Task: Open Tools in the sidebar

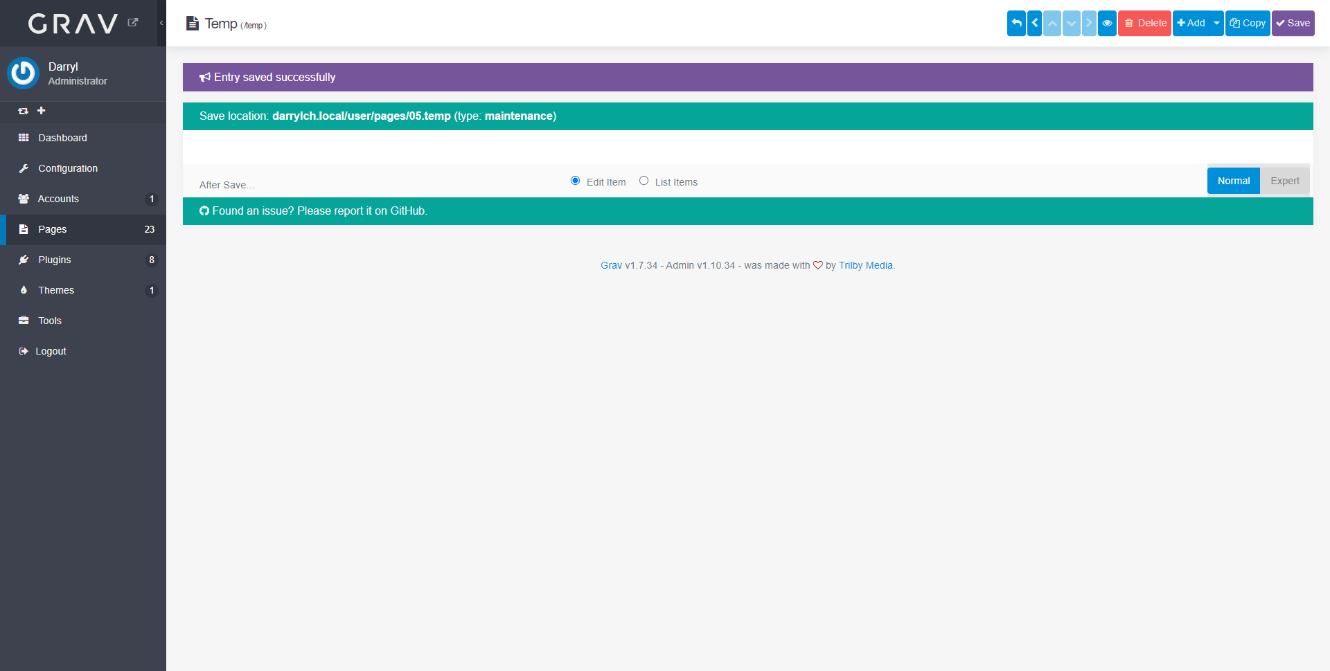Action: click(x=83, y=321)
